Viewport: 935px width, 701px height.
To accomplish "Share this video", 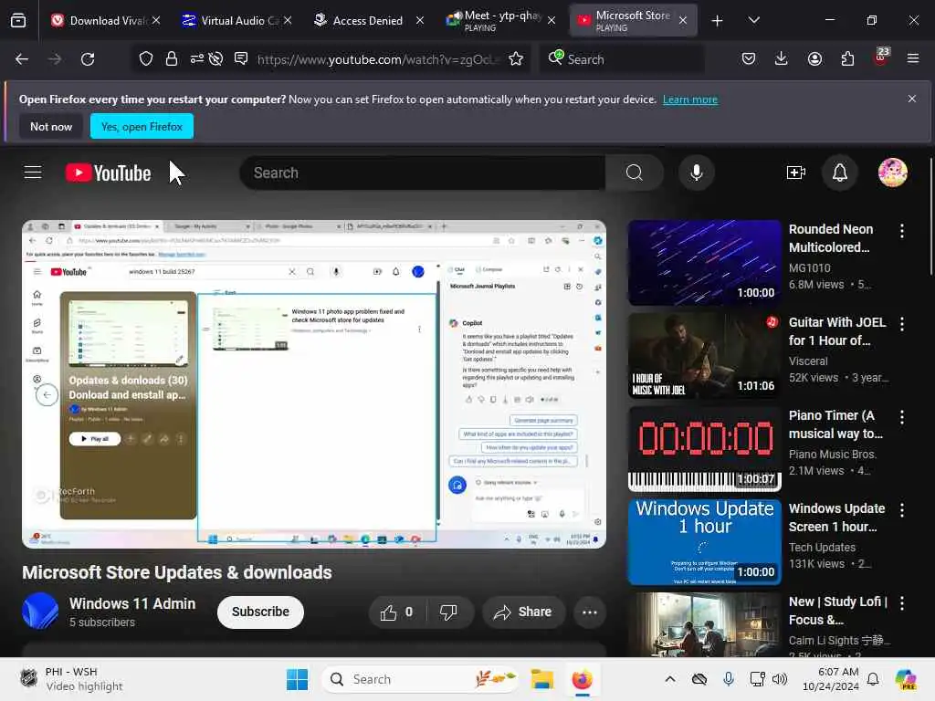I will pos(523,612).
